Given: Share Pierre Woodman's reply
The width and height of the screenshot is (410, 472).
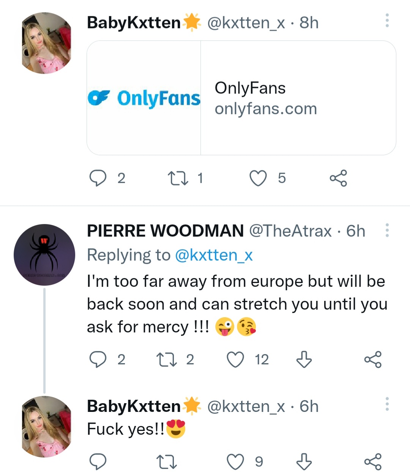Looking at the screenshot, I should click(372, 359).
